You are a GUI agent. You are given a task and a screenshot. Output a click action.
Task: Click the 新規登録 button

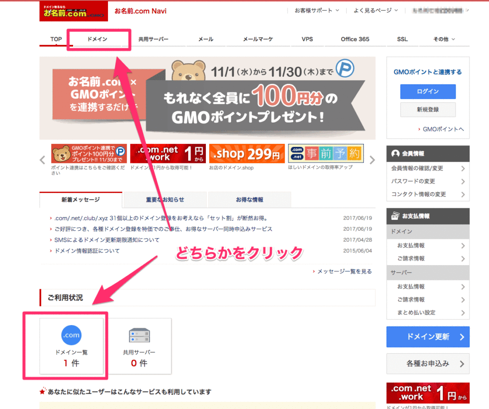click(428, 110)
